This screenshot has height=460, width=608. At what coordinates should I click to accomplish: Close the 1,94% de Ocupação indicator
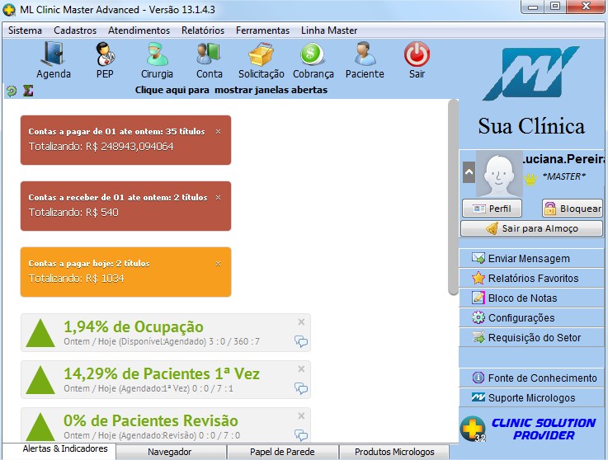coord(301,322)
